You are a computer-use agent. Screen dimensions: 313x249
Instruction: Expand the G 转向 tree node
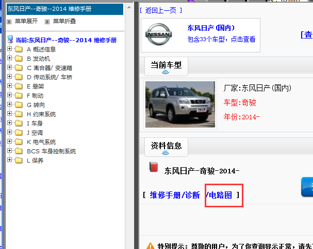(x=9, y=104)
